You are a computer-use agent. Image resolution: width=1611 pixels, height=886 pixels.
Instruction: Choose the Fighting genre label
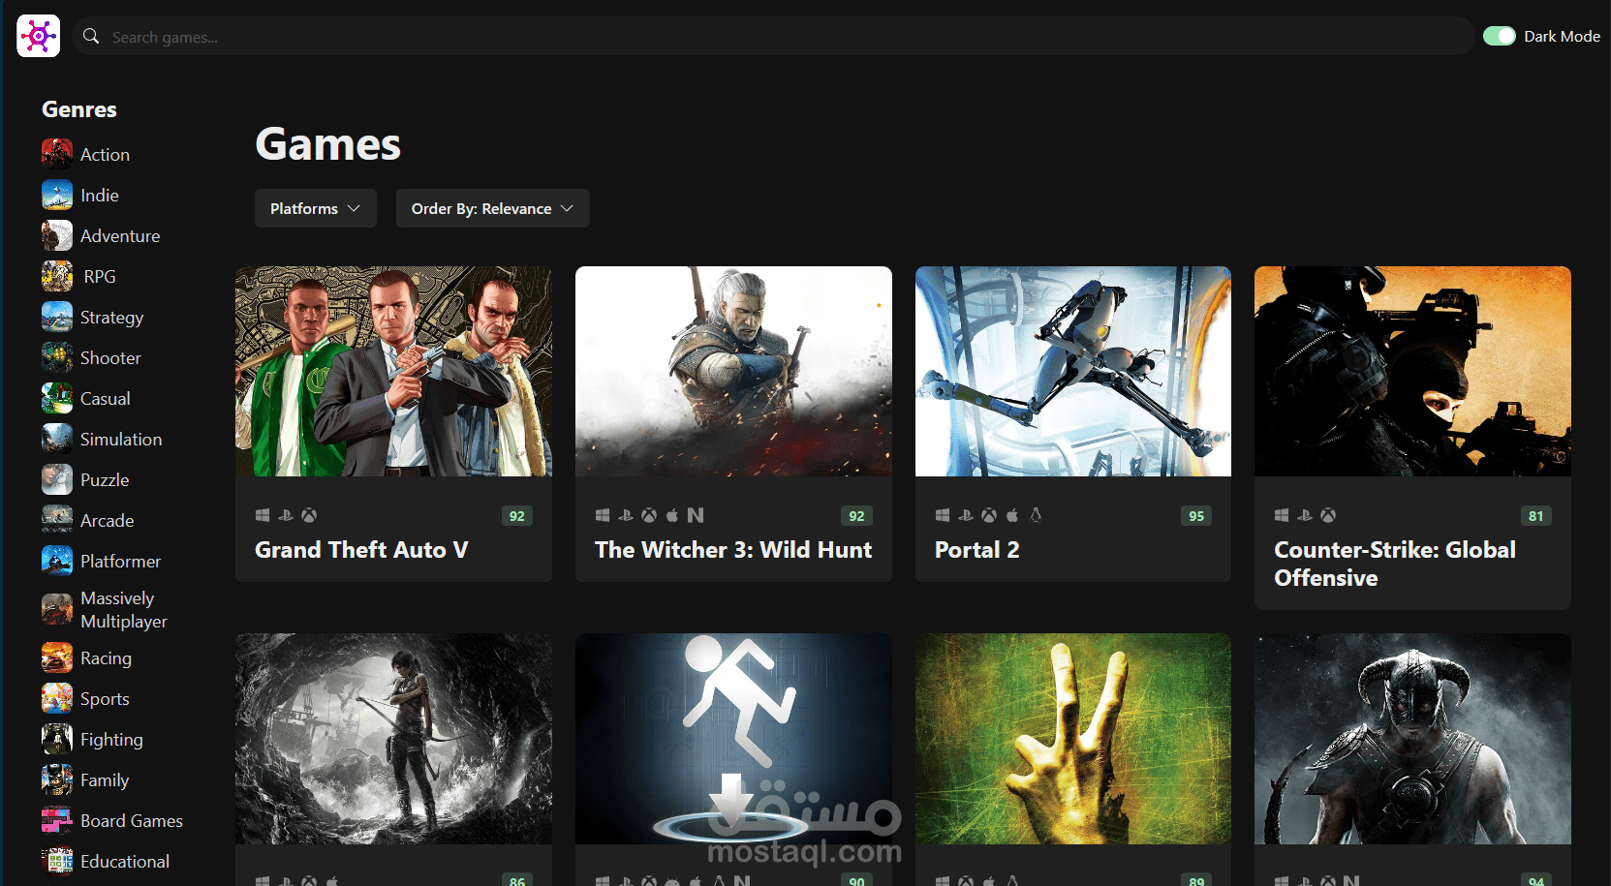[x=111, y=740]
